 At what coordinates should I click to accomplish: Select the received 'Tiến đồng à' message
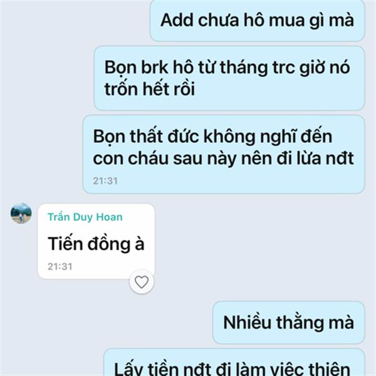(96, 241)
